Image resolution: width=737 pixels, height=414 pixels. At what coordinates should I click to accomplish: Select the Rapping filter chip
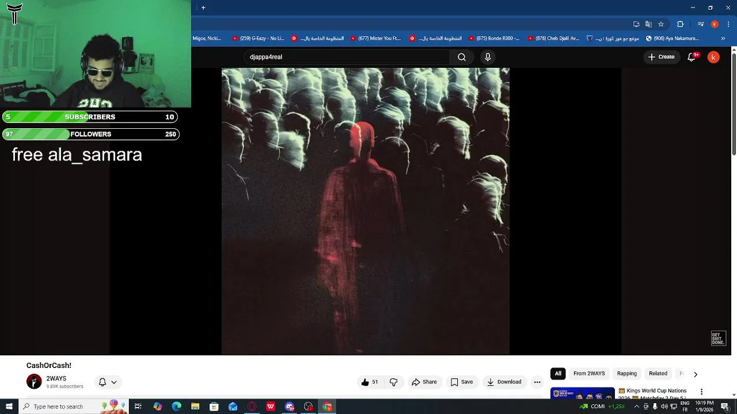click(x=627, y=374)
